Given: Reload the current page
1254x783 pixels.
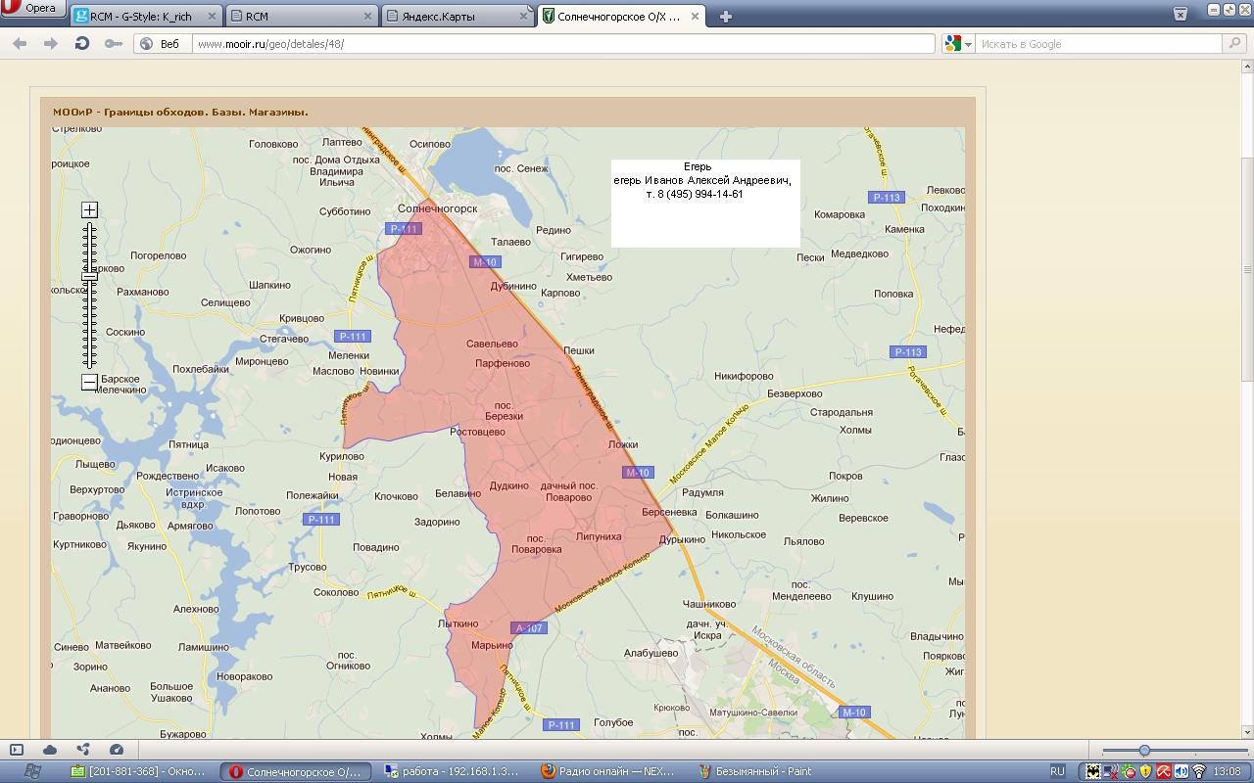Looking at the screenshot, I should pos(82,44).
